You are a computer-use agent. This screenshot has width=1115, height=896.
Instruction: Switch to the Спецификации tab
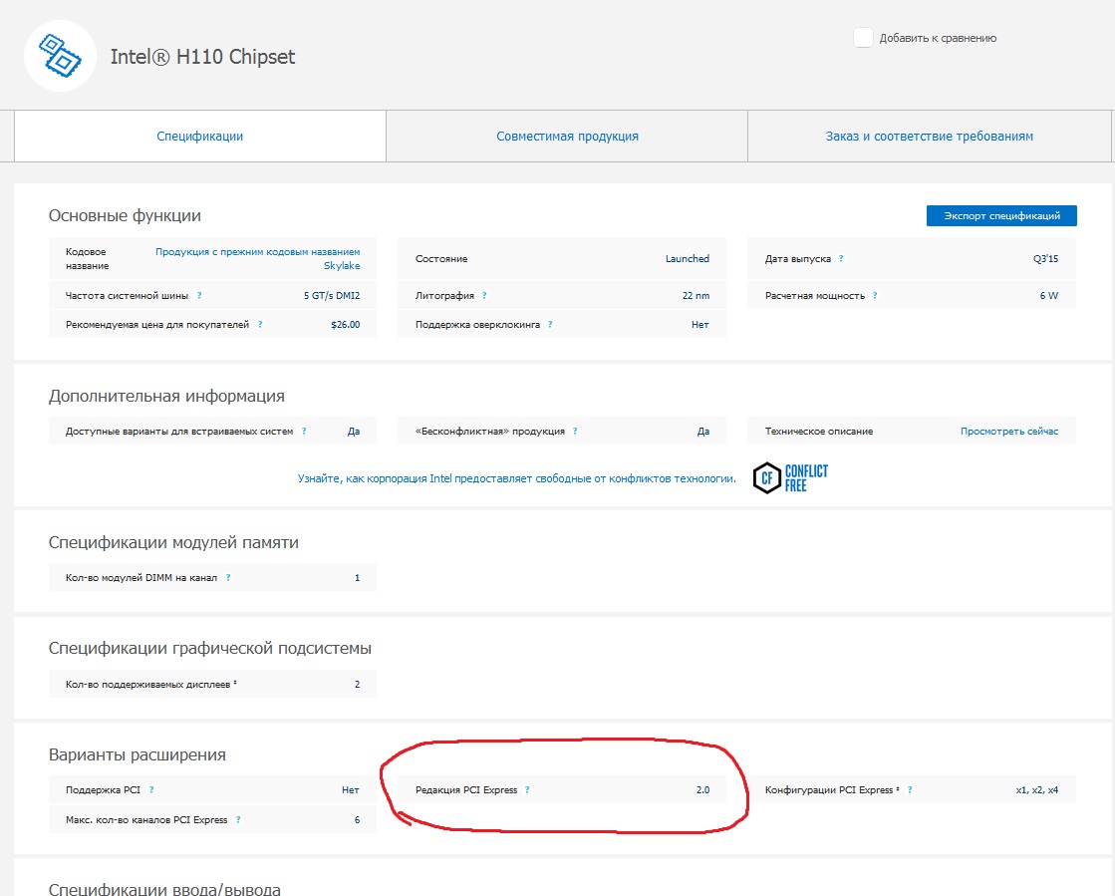click(x=200, y=136)
